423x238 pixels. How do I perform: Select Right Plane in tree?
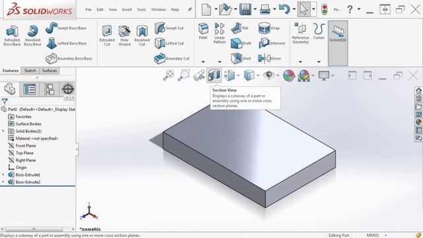[22, 160]
